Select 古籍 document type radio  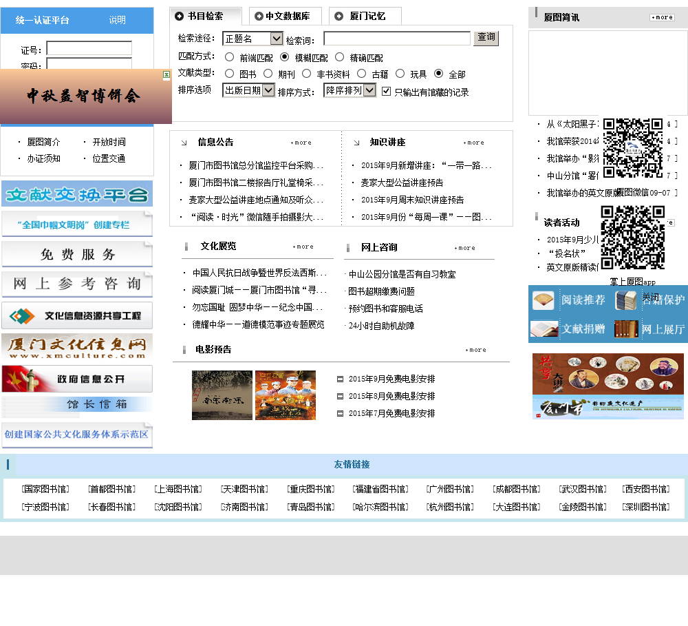pos(362,74)
